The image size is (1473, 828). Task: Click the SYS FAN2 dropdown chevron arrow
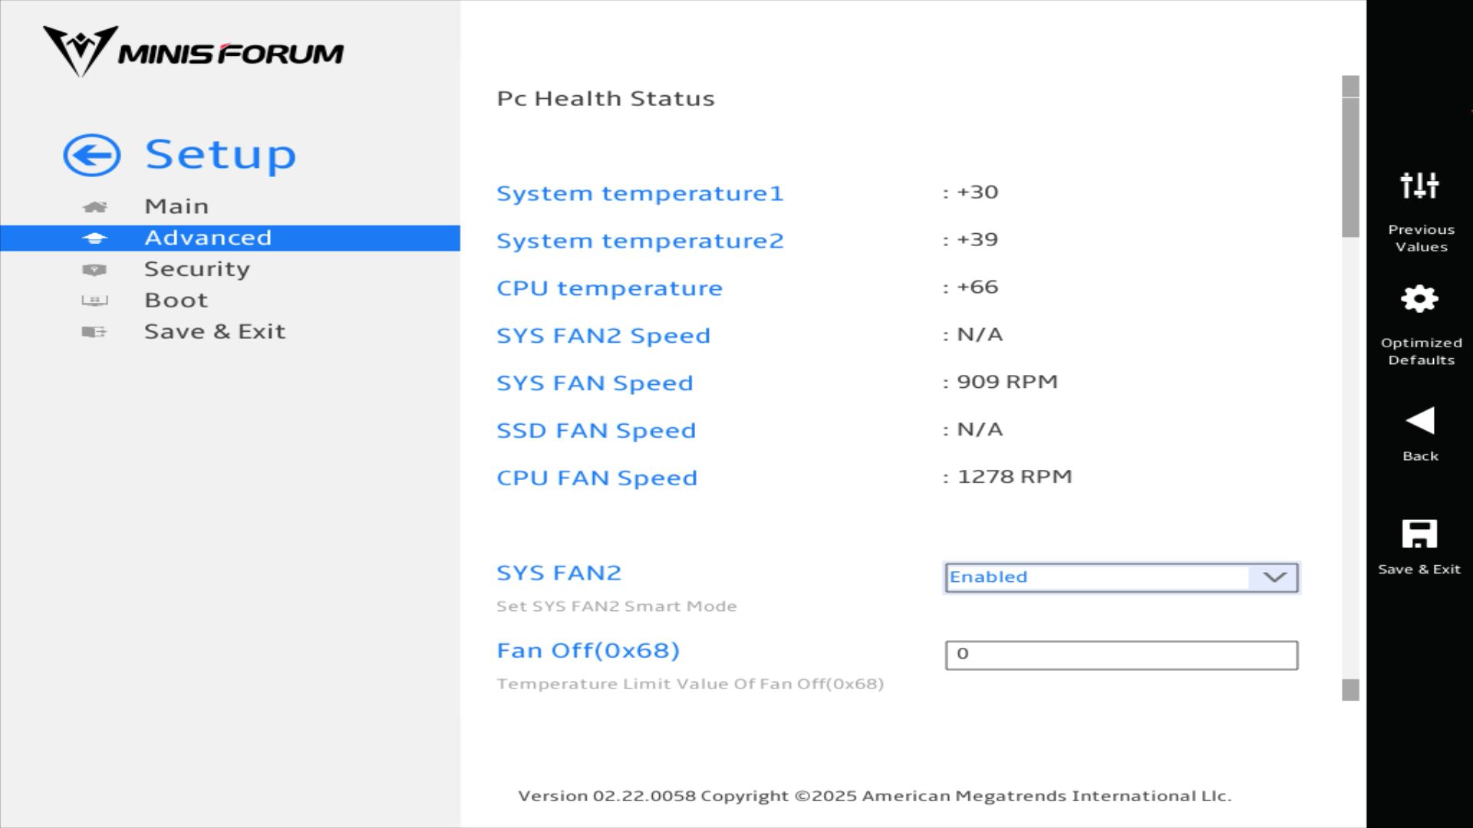coord(1274,577)
